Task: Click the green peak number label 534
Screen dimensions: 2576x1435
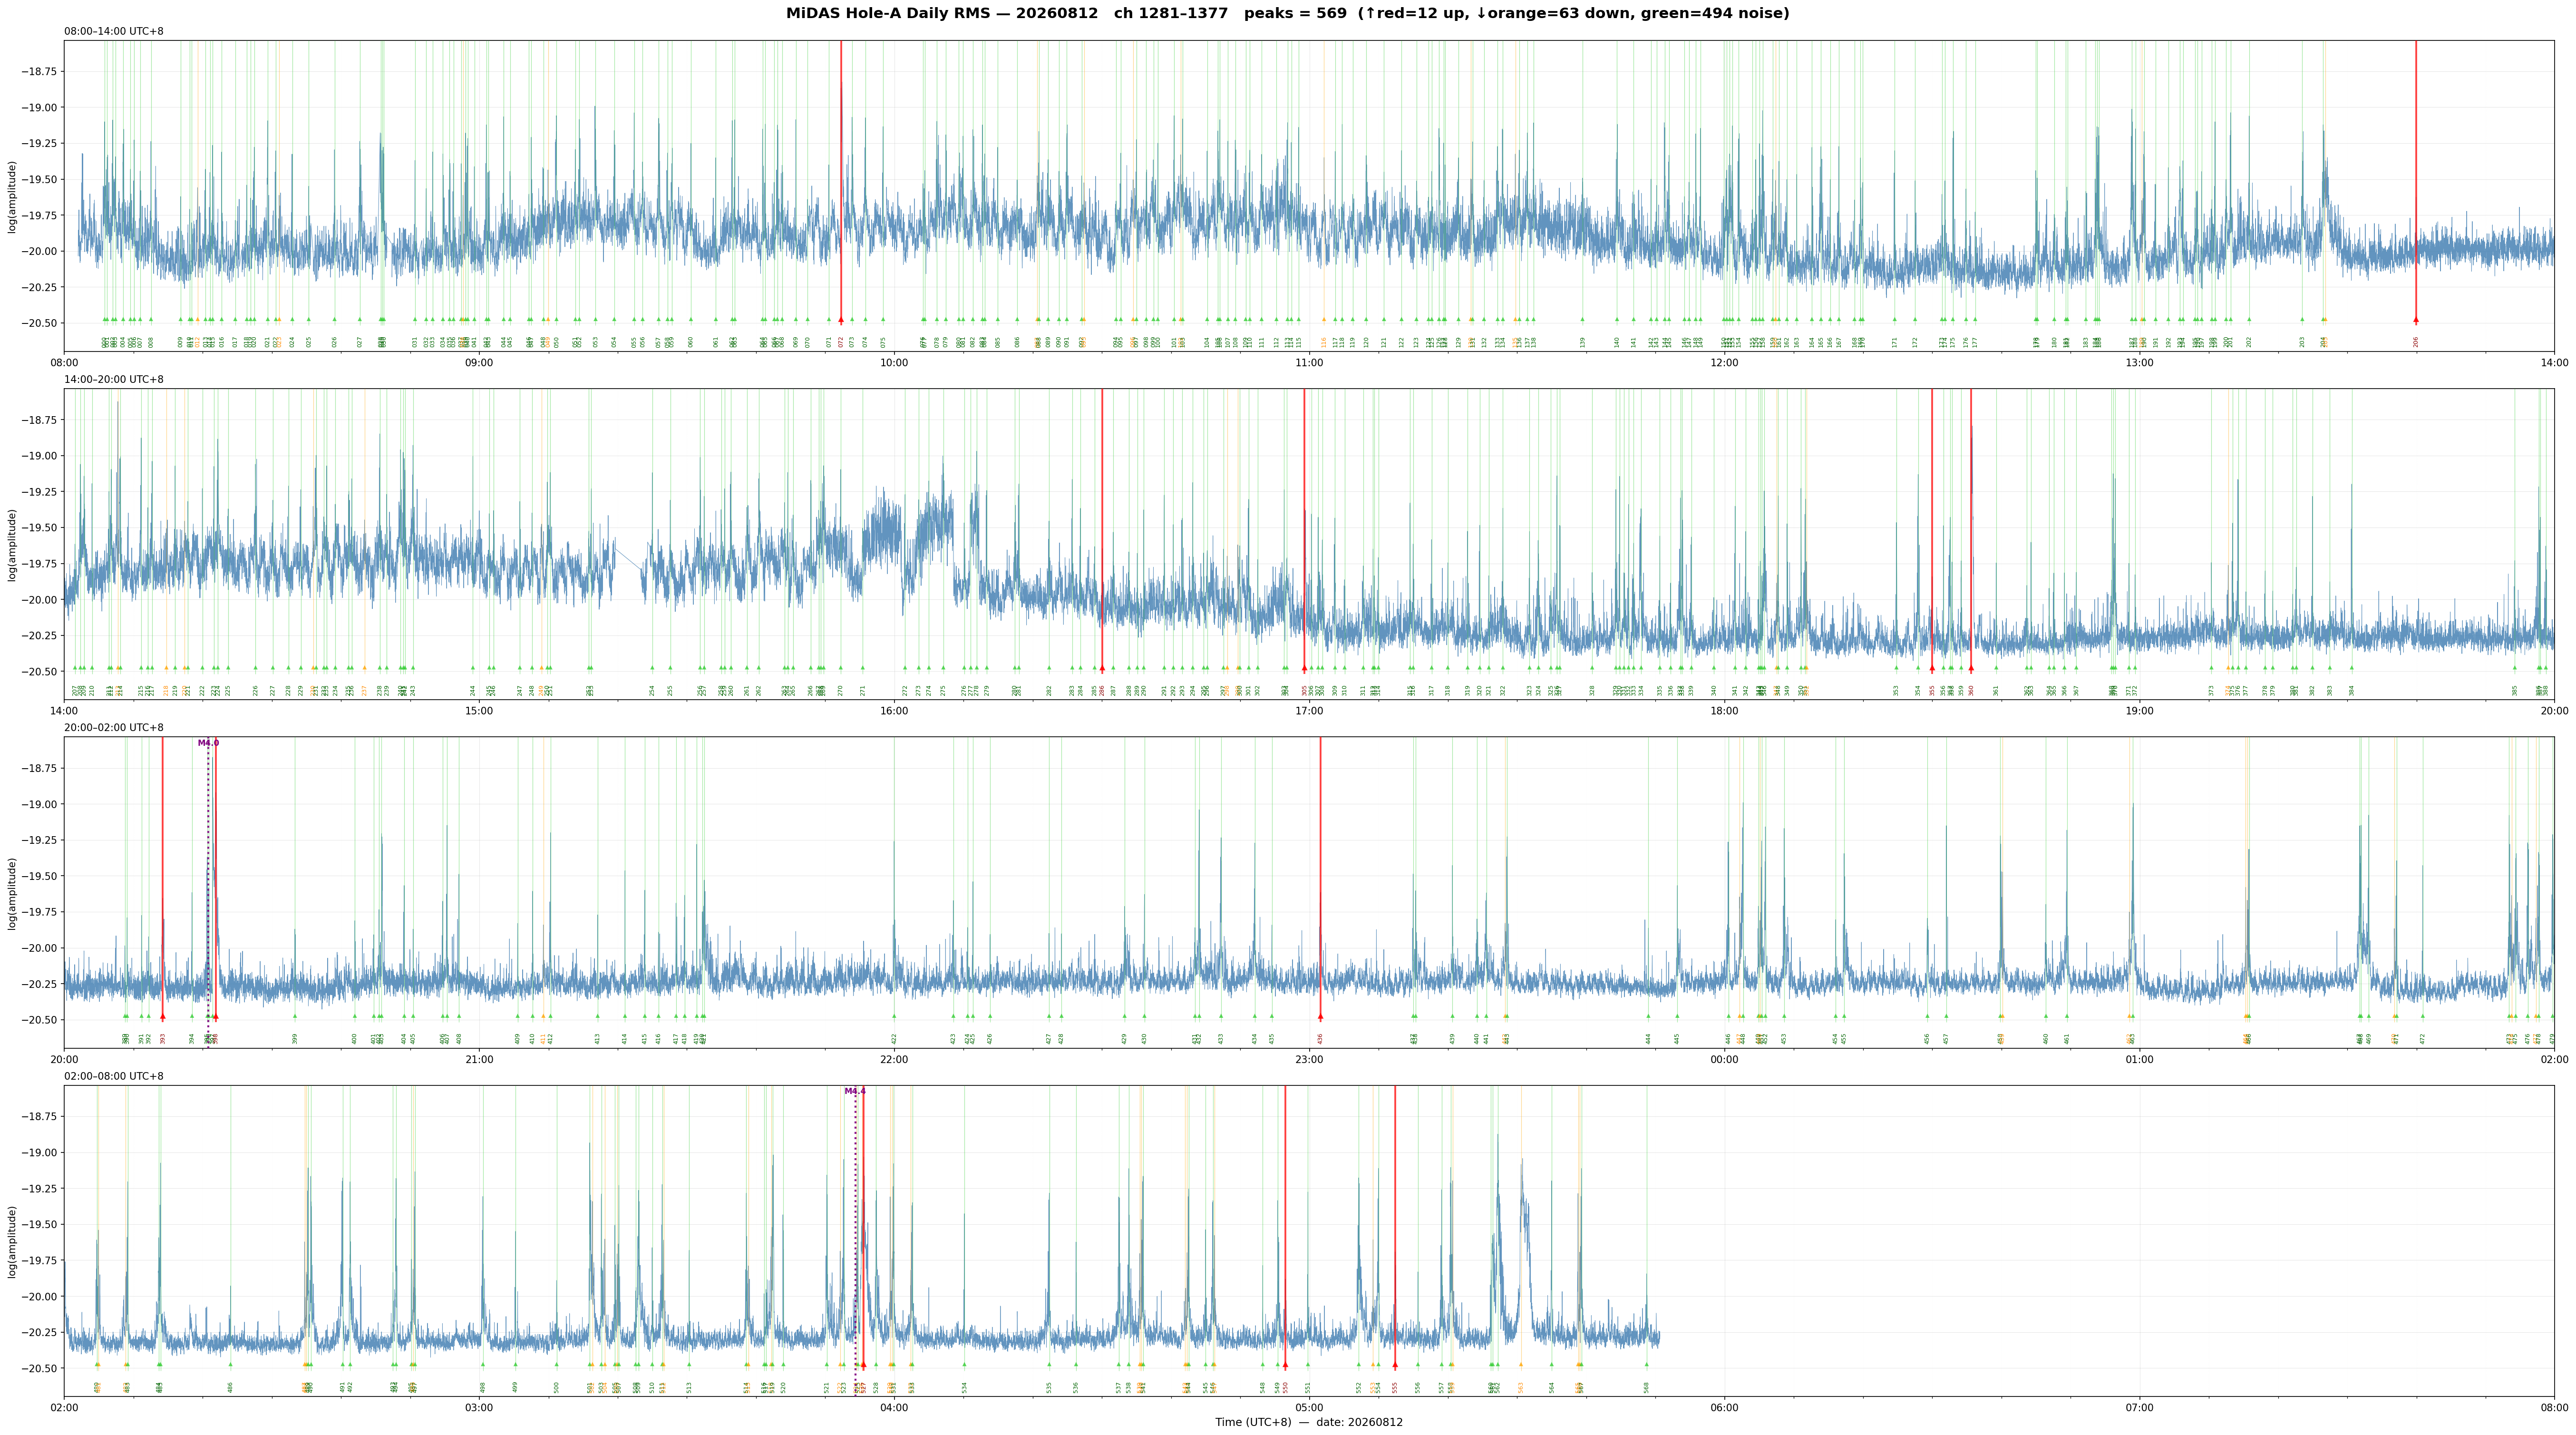Action: pyautogui.click(x=965, y=1387)
